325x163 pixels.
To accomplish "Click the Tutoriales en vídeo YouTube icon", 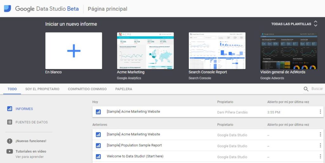I will tap(10, 151).
